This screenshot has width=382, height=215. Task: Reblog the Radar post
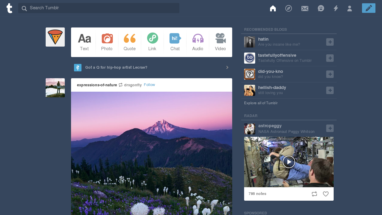[314, 194]
